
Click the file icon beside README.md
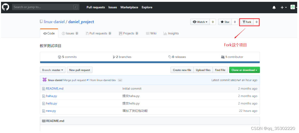click(44, 89)
